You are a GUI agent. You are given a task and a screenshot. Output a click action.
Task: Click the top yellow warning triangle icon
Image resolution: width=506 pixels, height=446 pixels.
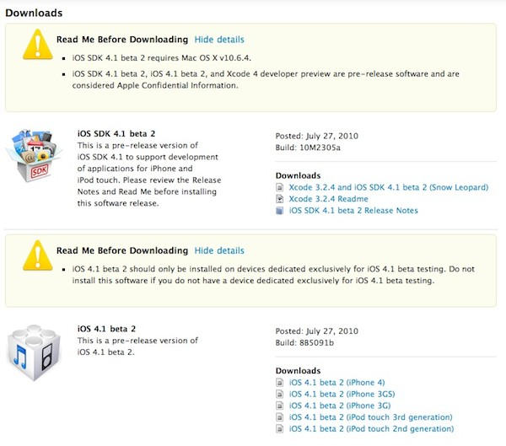tap(33, 46)
